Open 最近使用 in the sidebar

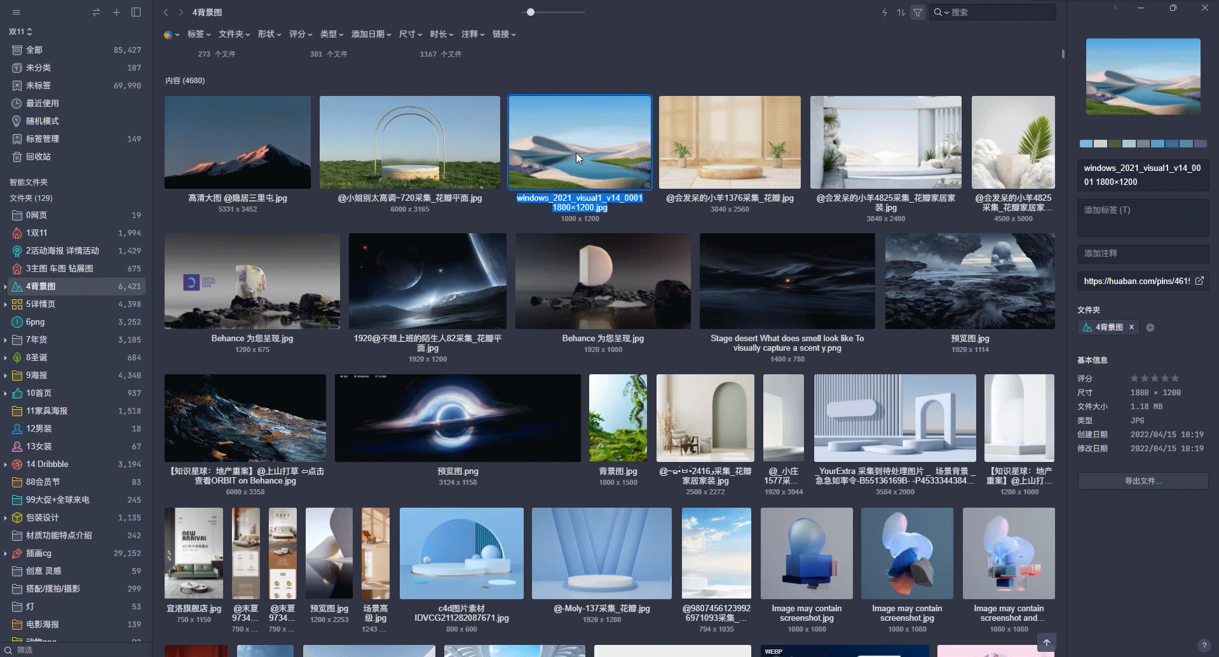pos(76,103)
